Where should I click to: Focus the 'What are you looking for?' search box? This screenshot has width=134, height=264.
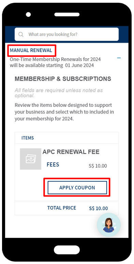67,34
